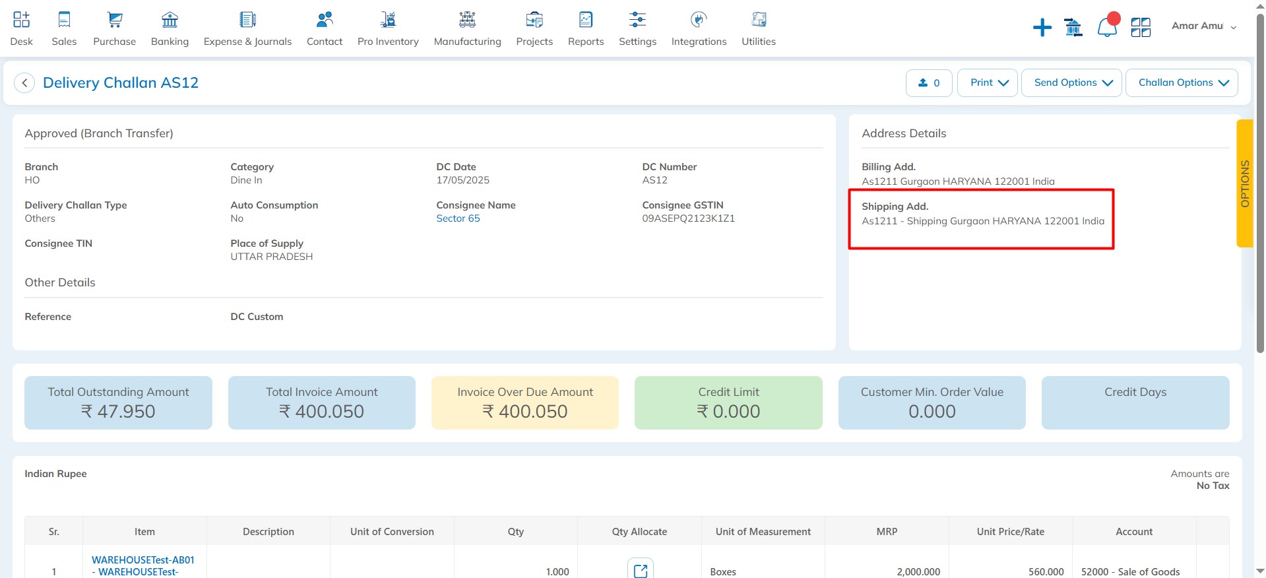Click the Description column header
This screenshot has width=1266, height=578.
[x=269, y=532]
